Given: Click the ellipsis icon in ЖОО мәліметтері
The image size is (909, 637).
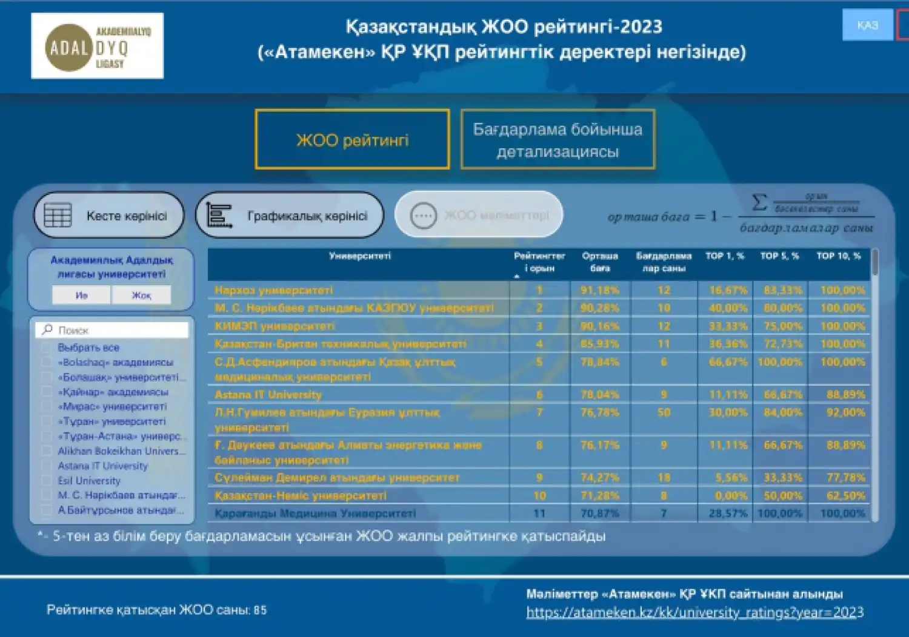Looking at the screenshot, I should (x=424, y=216).
